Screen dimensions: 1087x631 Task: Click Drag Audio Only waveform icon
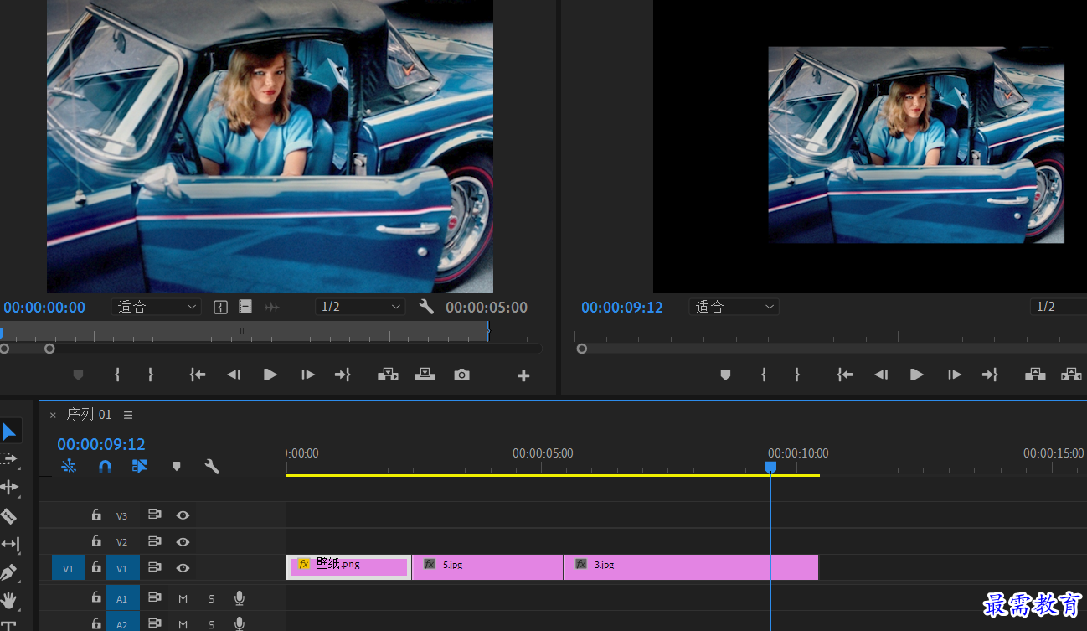[272, 307]
